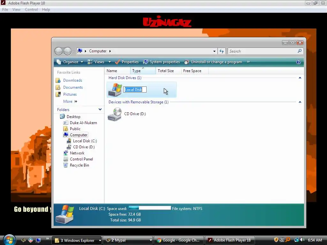Open the Windows Explorer taskbar group
The image size is (327, 245).
[77, 240]
